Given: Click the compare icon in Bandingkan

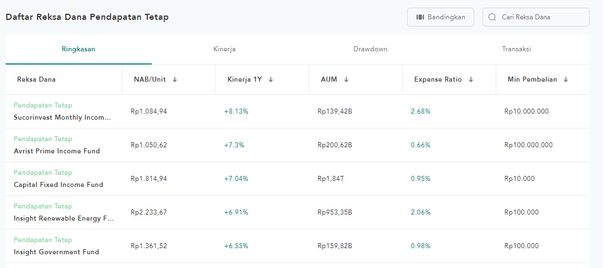Looking at the screenshot, I should coord(420,17).
